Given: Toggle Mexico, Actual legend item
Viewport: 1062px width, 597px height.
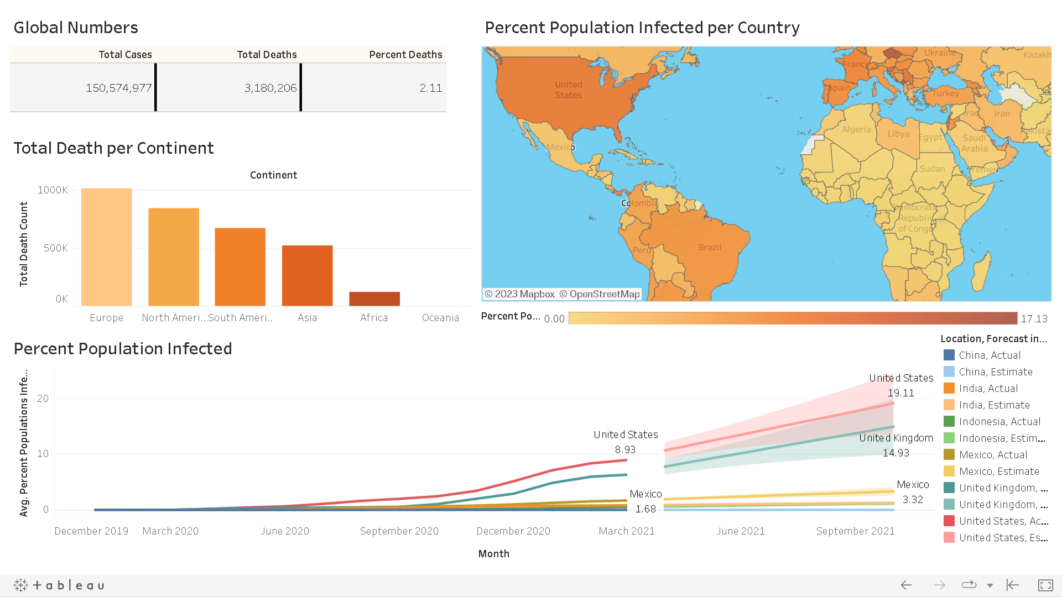Looking at the screenshot, I should pyautogui.click(x=993, y=455).
